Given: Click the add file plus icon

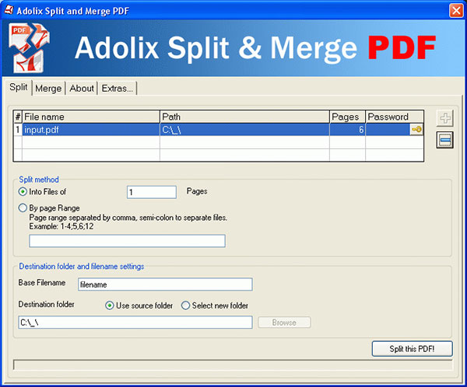Looking at the screenshot, I should [x=444, y=119].
